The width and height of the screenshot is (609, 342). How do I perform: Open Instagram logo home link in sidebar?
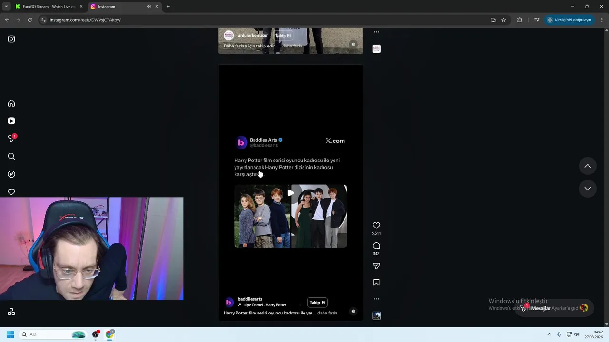click(11, 39)
